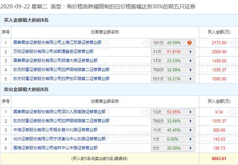Viewport: 238px width, 165px height.
Task: Open 万和证券成都通盈街证券营业部 link
Action: pos(53,52)
